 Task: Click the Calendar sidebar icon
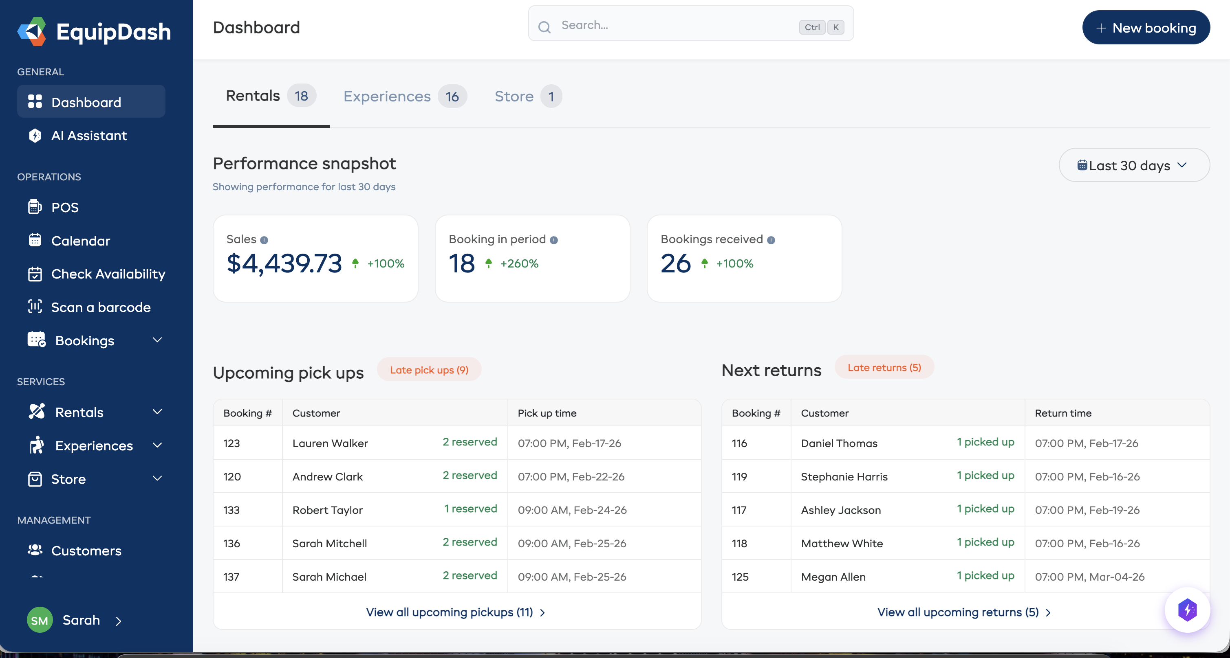[x=35, y=241]
